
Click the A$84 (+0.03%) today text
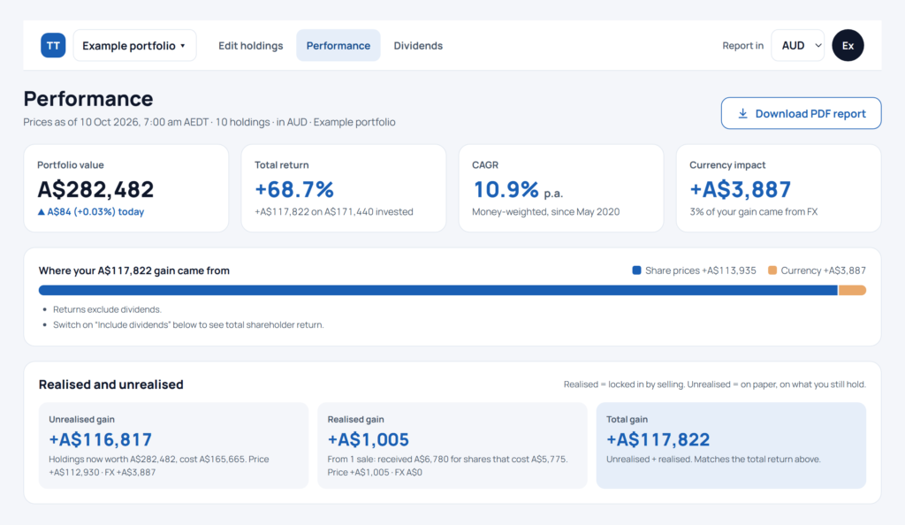[x=95, y=212]
